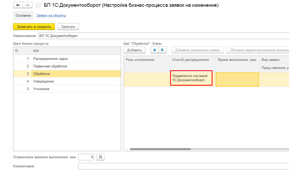This screenshot has width=299, height=171.
Task: Edit the Наименование input field
Action: tap(164, 36)
